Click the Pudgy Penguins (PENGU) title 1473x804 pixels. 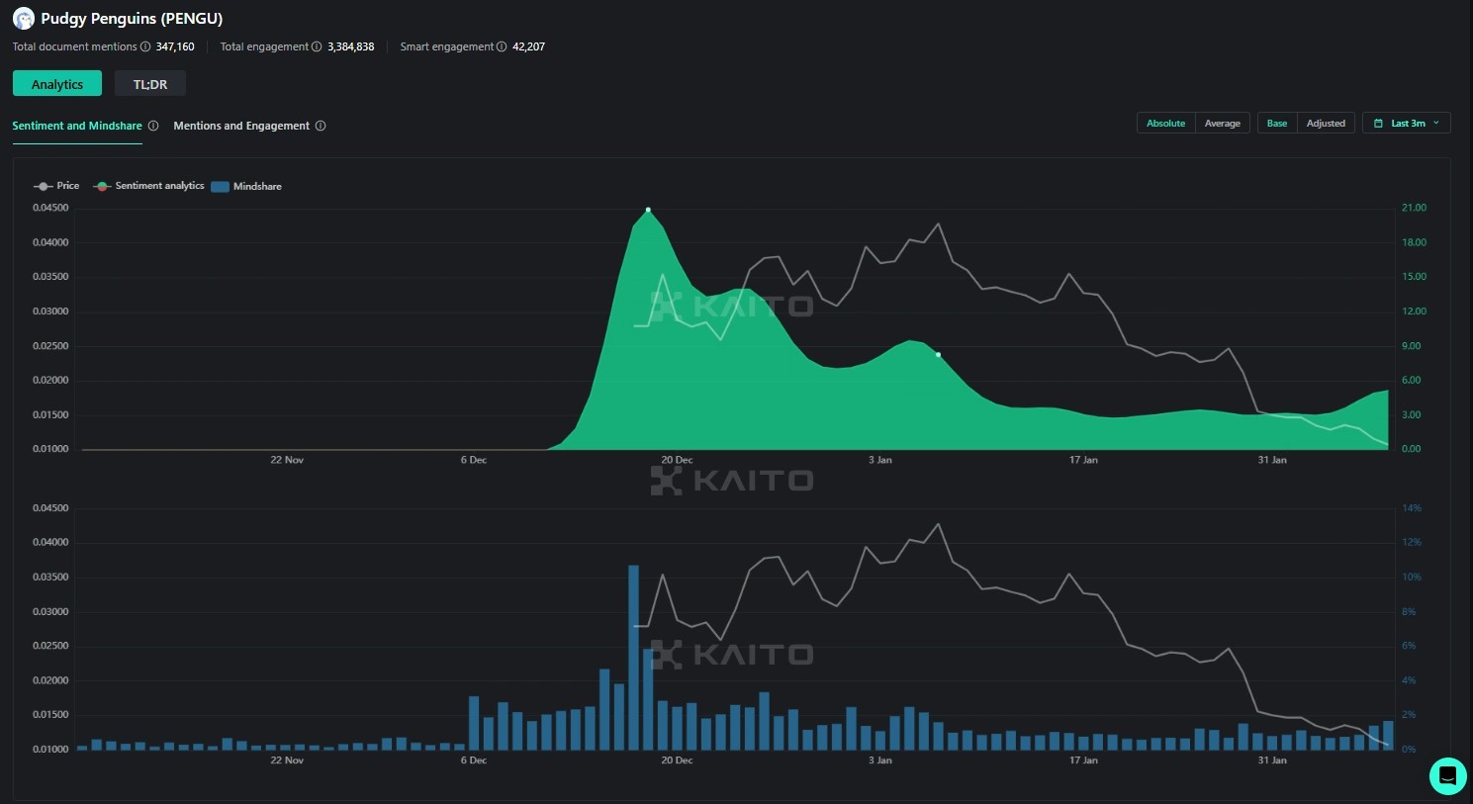coord(132,19)
